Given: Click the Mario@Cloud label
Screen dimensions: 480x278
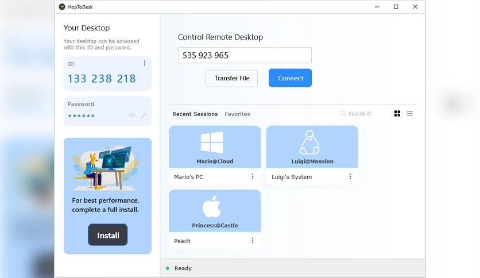Looking at the screenshot, I should 215,161.
